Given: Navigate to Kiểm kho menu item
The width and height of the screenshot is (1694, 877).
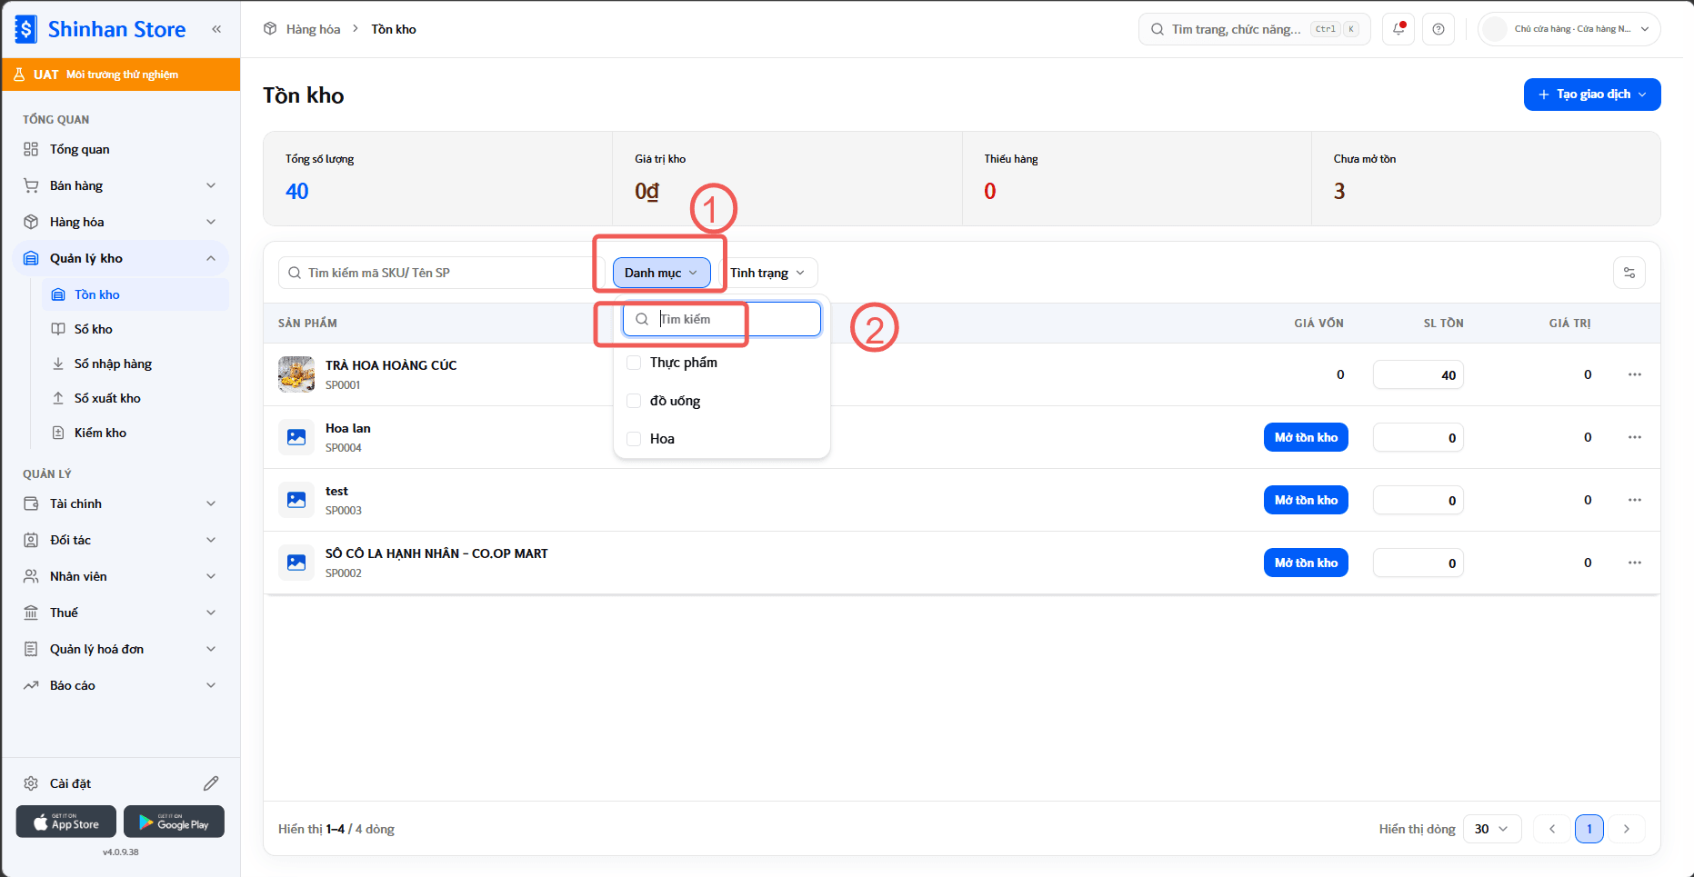Looking at the screenshot, I should 100,433.
